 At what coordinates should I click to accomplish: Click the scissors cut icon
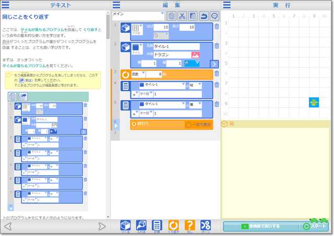click(182, 16)
